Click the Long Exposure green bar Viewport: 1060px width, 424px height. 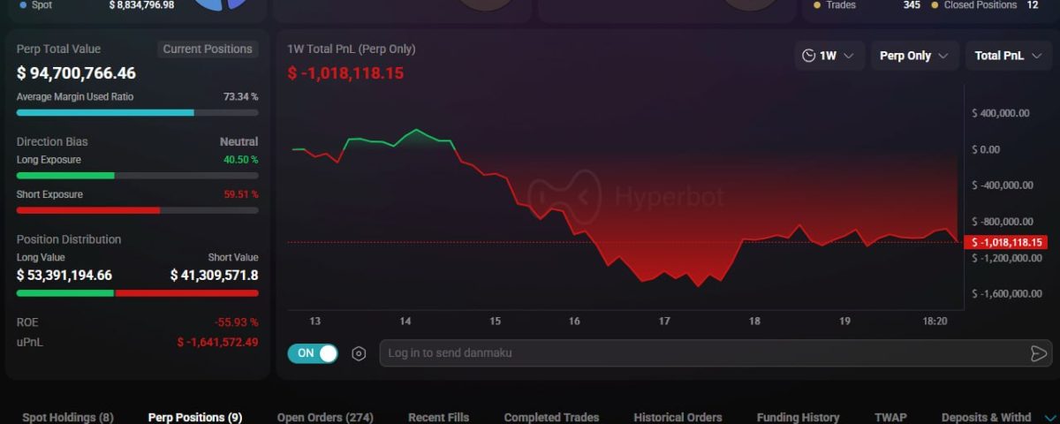tap(65, 176)
